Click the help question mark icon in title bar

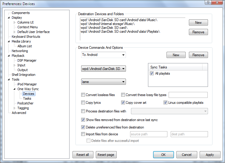(x=206, y=3)
